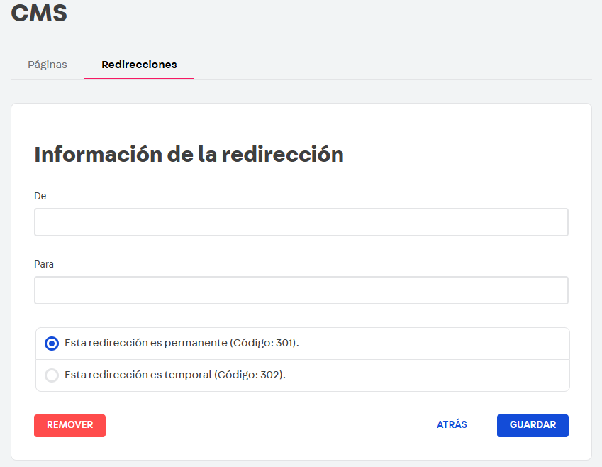Click the Información de la redirección heading
This screenshot has width=602, height=467.
pyautogui.click(x=188, y=154)
